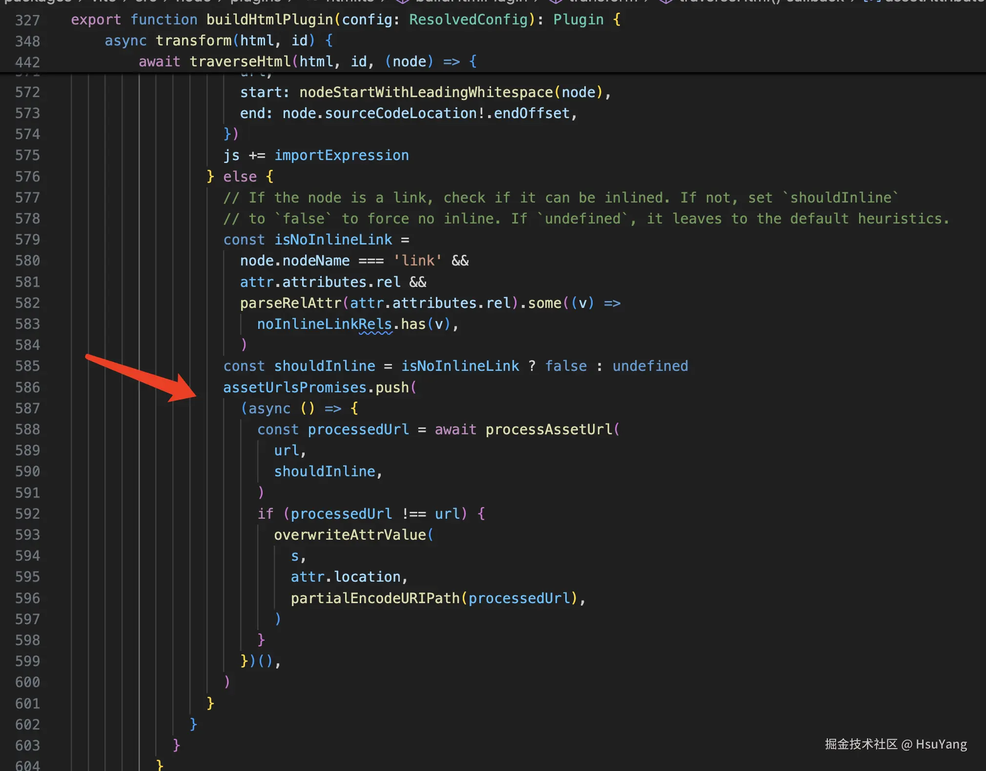
Task: Click the 'link' string literal on line 580
Action: (x=417, y=261)
